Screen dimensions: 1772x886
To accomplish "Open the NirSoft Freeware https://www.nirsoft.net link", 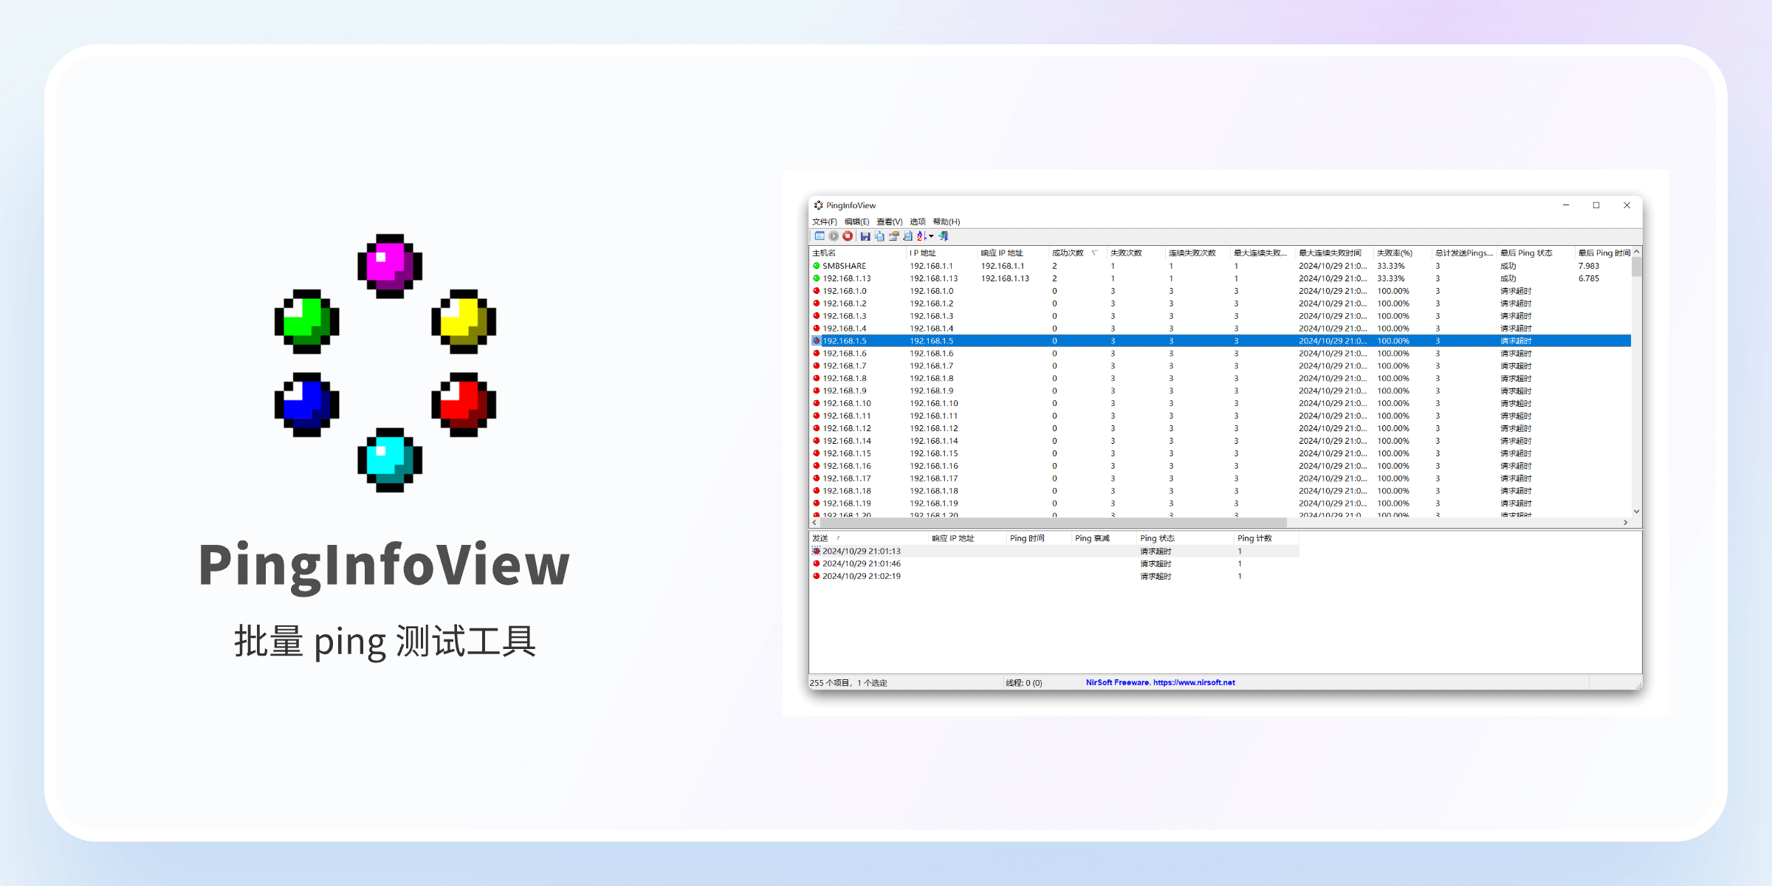I will point(1160,682).
